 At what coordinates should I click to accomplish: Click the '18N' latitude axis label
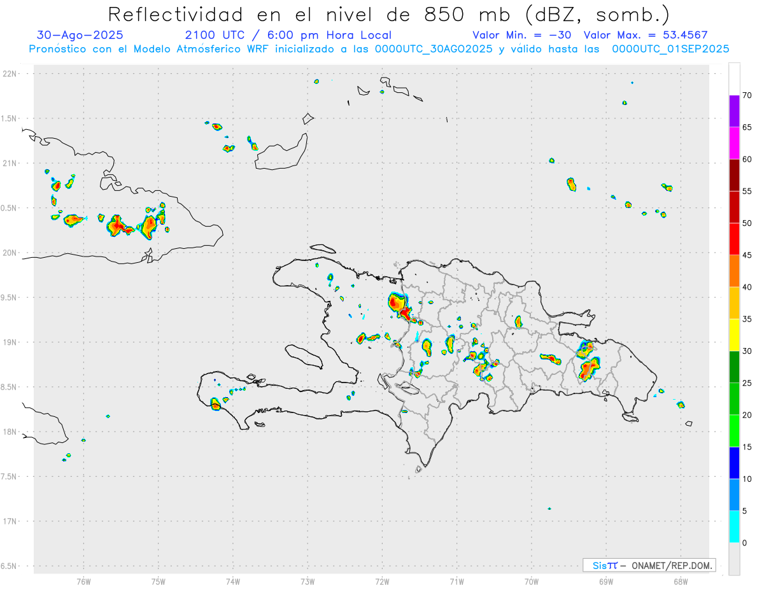11,432
